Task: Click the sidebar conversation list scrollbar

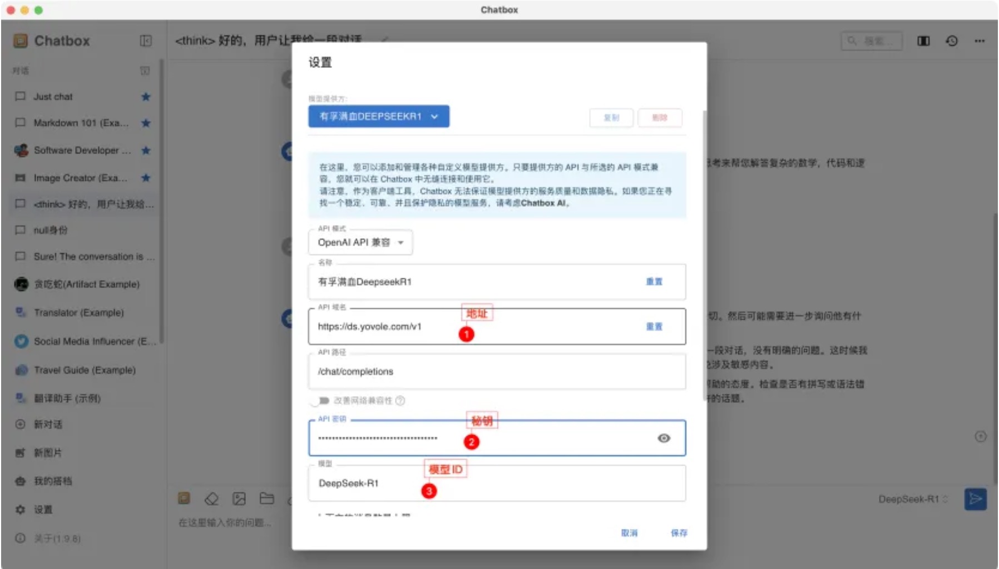Action: click(x=162, y=201)
